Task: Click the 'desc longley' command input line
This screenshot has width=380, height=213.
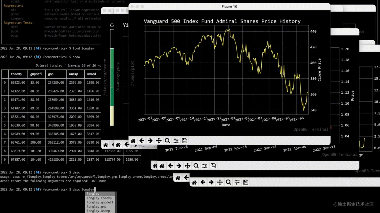Action: [x=83, y=189]
